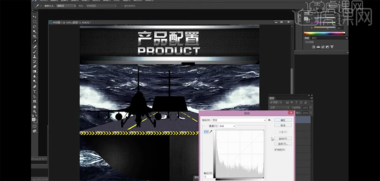Click Brightness/Contrast adjustment sun icon
380x181 pixels.
click(314, 47)
